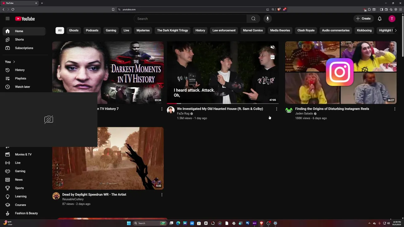Click the YouTube search input field
Viewport: 404px width, 227px height.
click(190, 19)
